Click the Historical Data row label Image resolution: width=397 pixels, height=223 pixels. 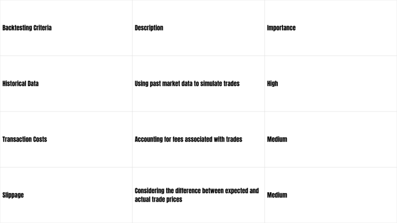click(x=20, y=84)
